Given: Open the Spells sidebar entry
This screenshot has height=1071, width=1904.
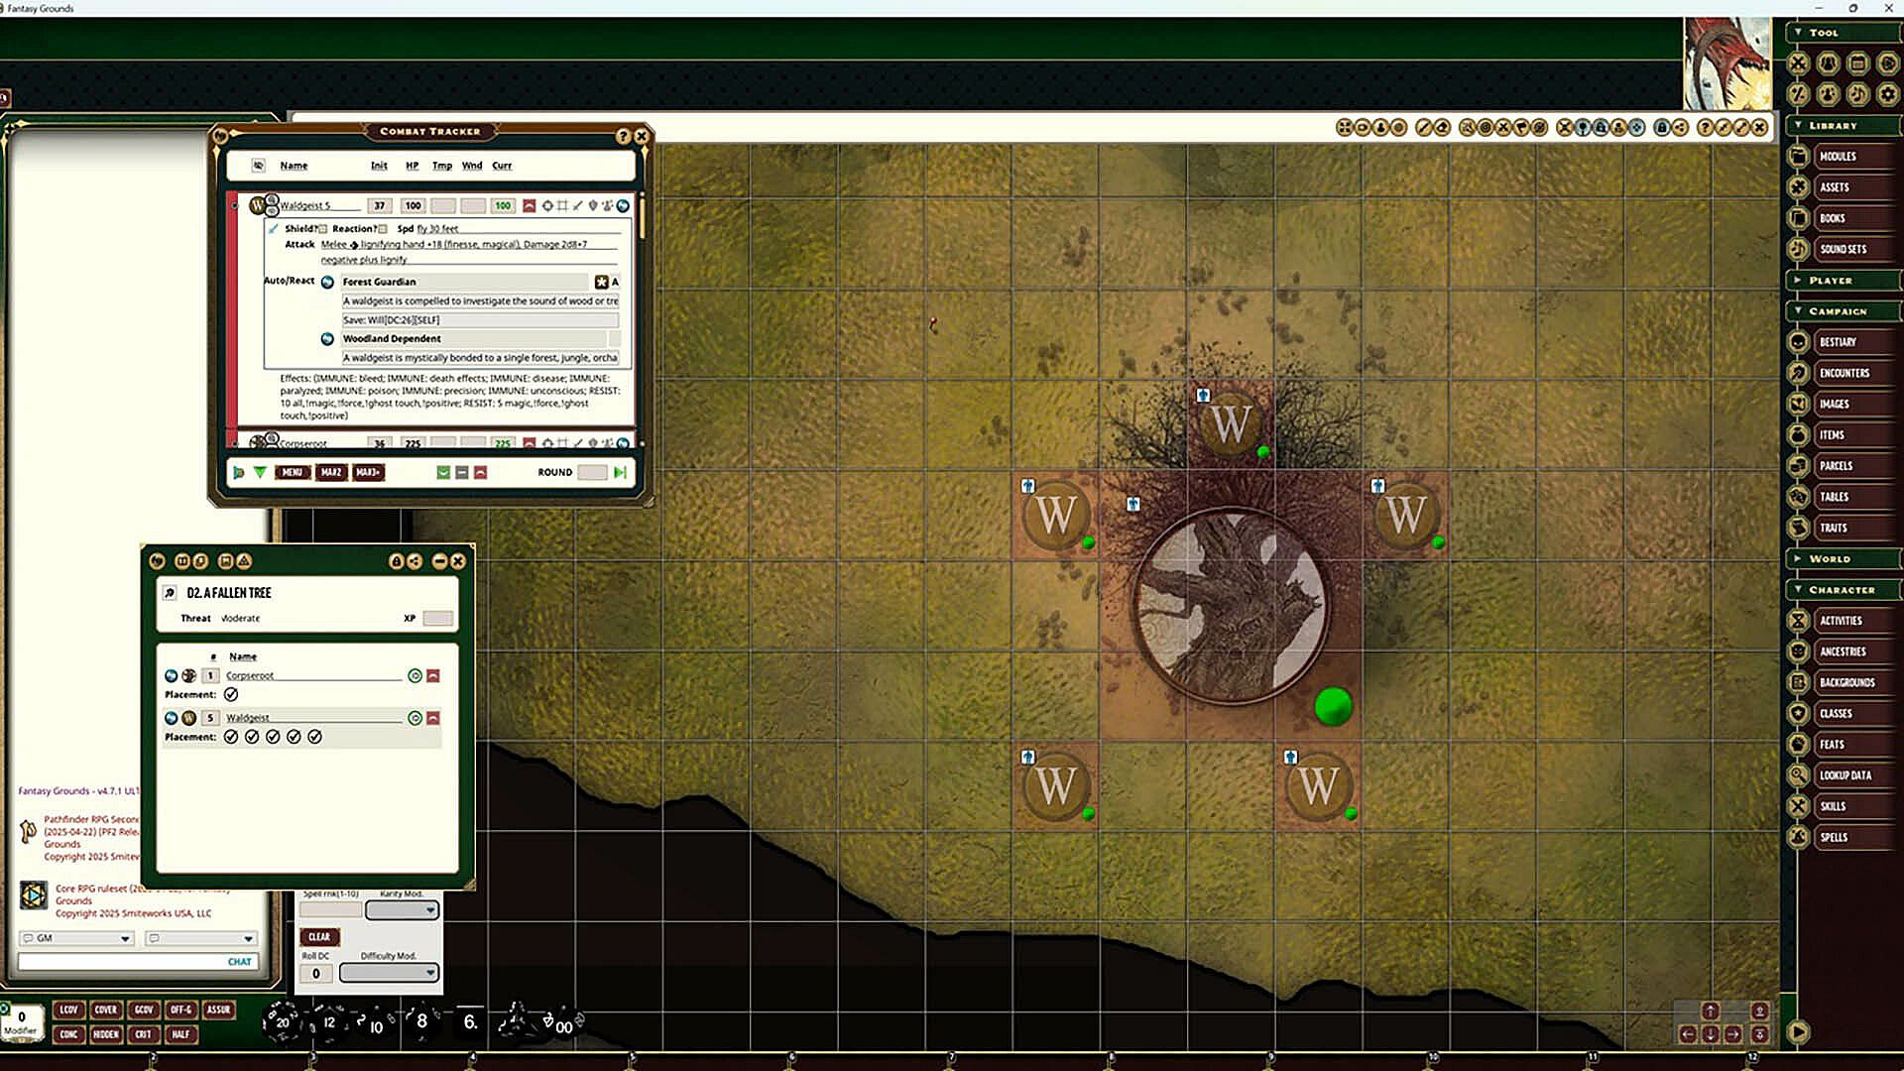Looking at the screenshot, I should (x=1833, y=837).
